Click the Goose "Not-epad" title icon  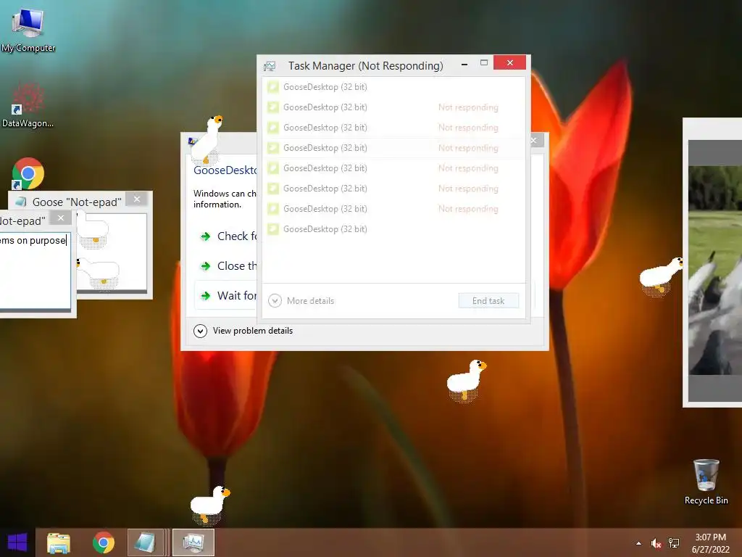(21, 202)
